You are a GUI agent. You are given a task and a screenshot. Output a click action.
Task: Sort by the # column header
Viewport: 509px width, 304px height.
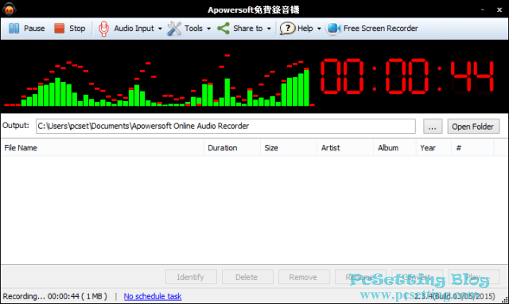click(472, 148)
